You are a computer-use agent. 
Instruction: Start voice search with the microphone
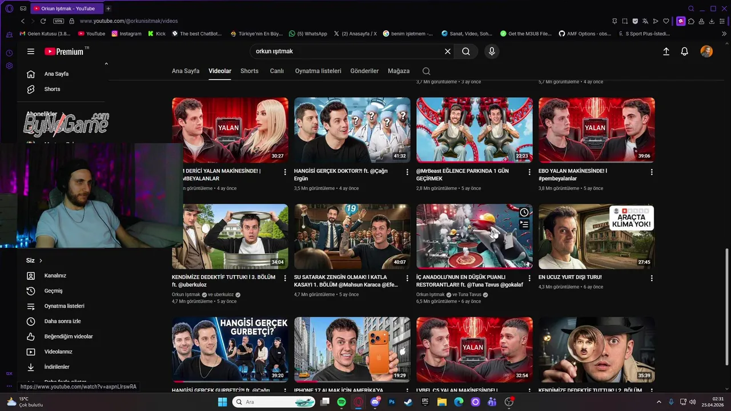(x=492, y=51)
